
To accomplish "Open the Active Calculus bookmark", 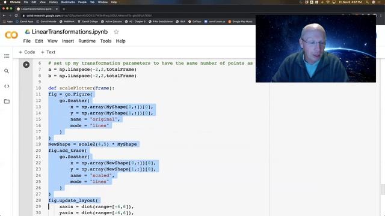I will (x=111, y=22).
